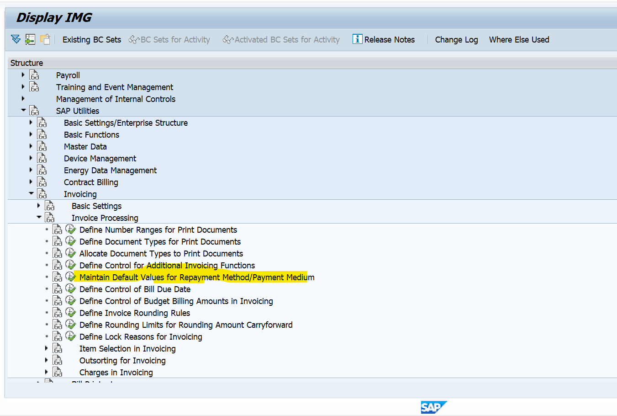Screen dimensions: 617x416
Task: Execute Define Control for Additional Invoicing Functions activity
Action: coord(70,265)
